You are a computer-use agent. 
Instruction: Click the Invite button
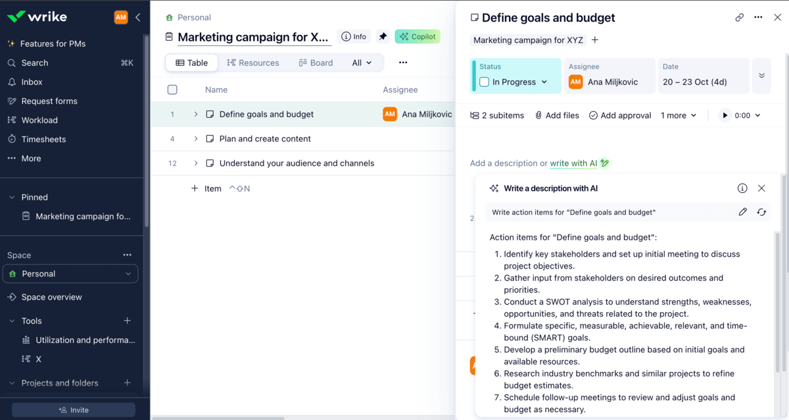73,409
